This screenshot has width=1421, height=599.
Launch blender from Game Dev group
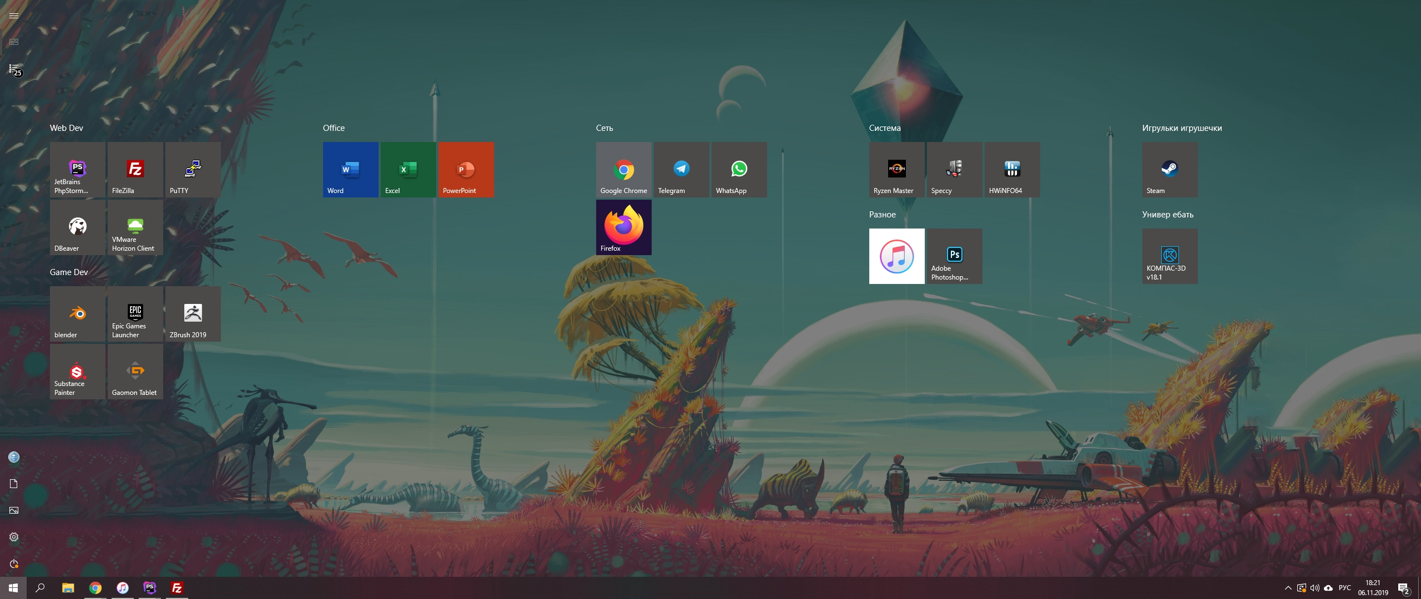pyautogui.click(x=78, y=314)
